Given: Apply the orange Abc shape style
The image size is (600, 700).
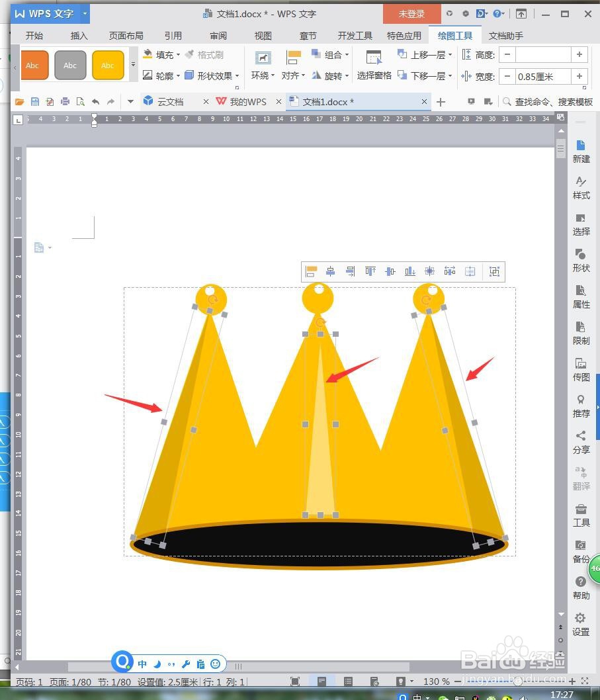Looking at the screenshot, I should [x=34, y=66].
